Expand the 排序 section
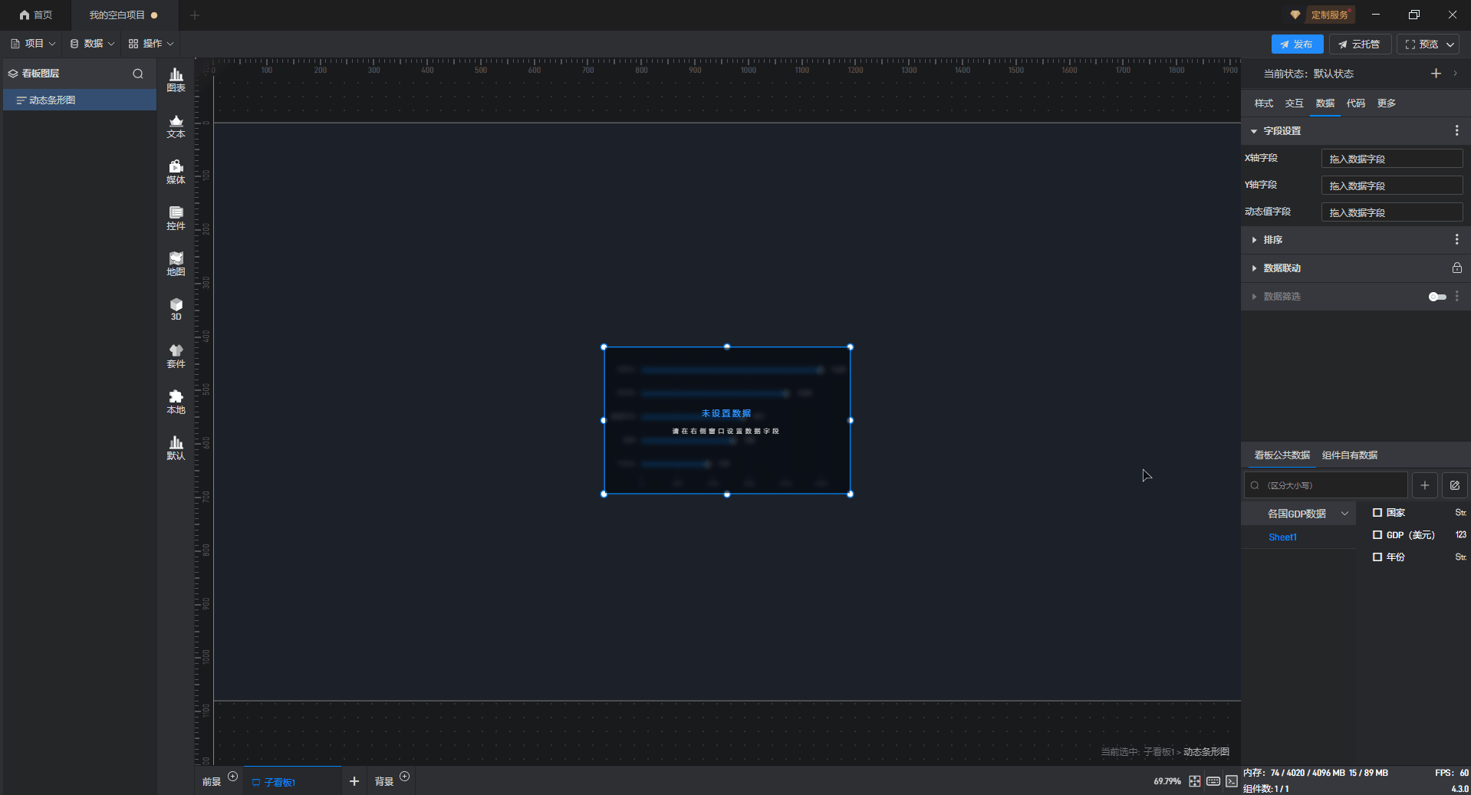This screenshot has width=1471, height=795. (1272, 240)
